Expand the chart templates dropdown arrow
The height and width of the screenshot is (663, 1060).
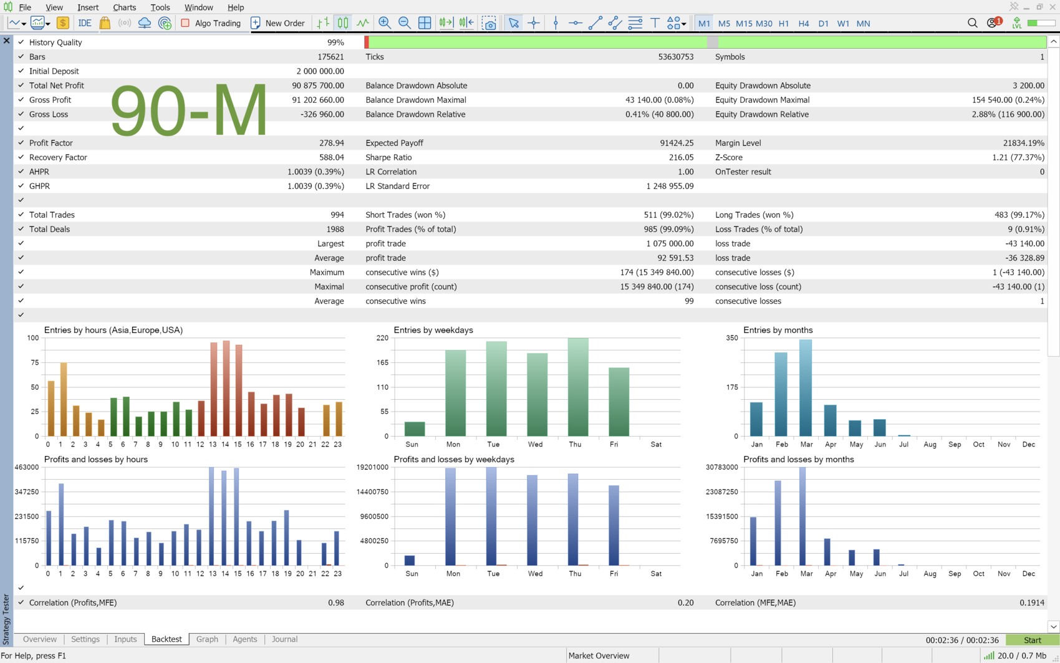tap(48, 24)
